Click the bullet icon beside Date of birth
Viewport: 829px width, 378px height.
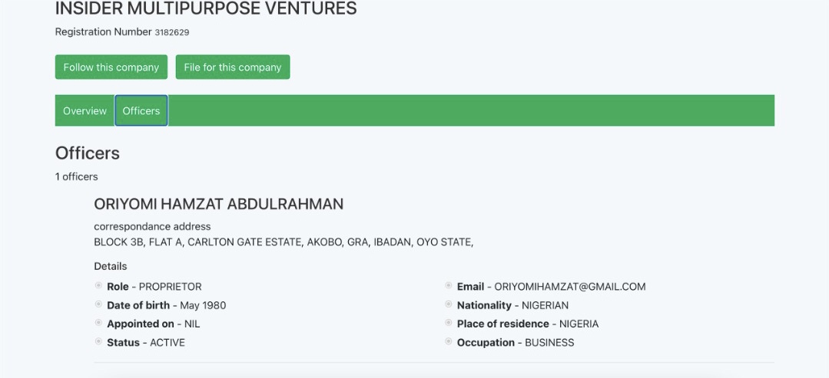tap(98, 304)
